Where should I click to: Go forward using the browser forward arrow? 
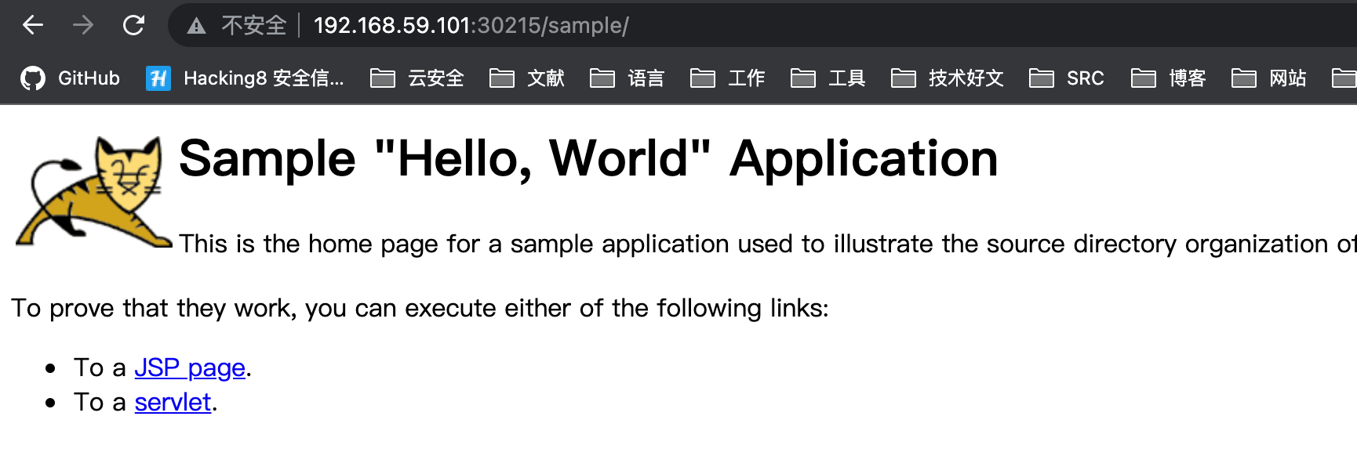pos(83,26)
